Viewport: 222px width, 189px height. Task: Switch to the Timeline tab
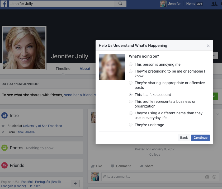click(63, 69)
